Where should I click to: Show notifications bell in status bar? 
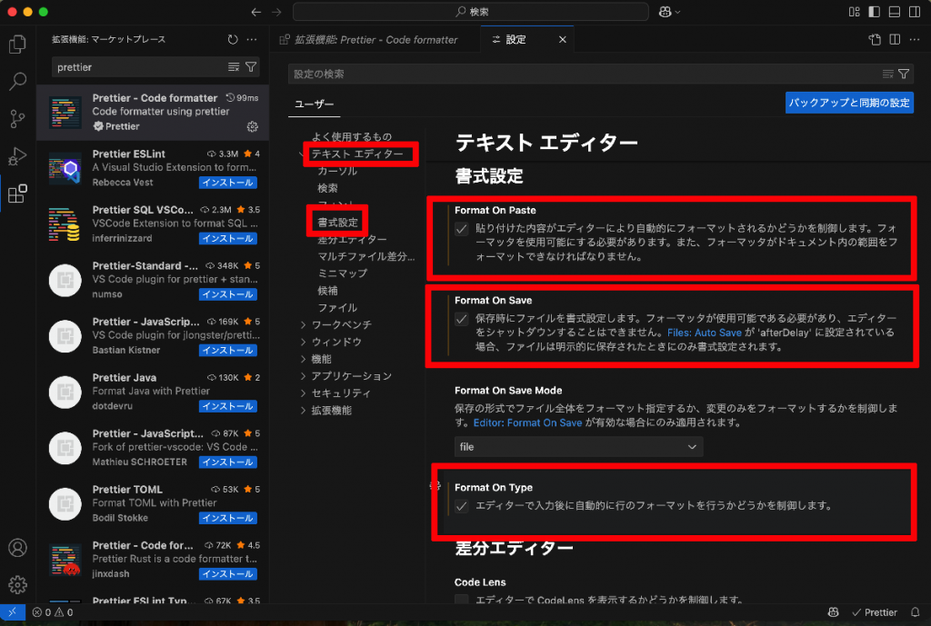point(915,612)
